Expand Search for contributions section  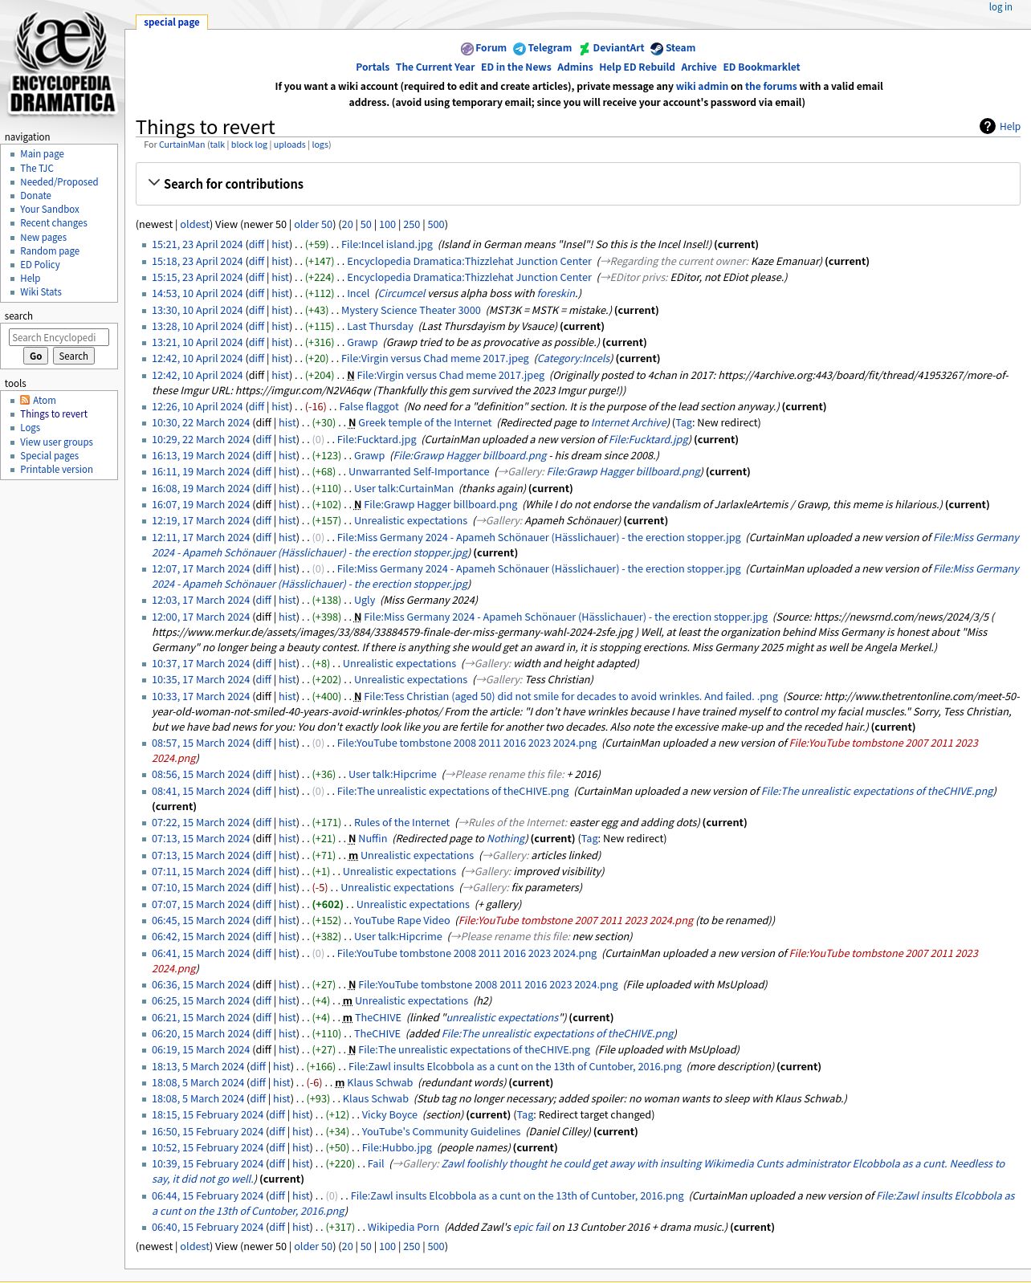226,184
